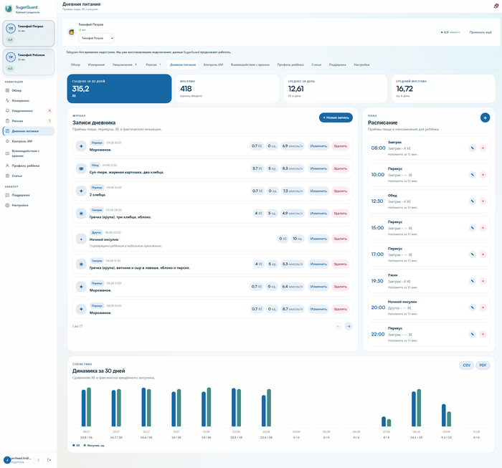Log out using sidebar exit icon
The width and height of the screenshot is (502, 468).
pos(49,460)
